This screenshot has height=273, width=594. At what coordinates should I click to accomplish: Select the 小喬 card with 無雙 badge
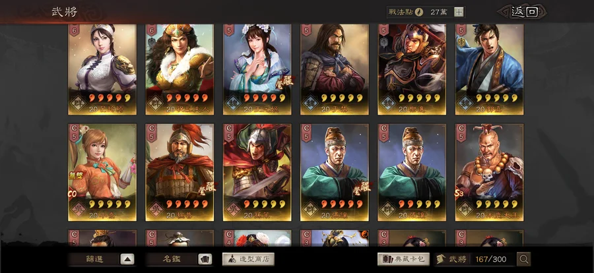click(102, 172)
